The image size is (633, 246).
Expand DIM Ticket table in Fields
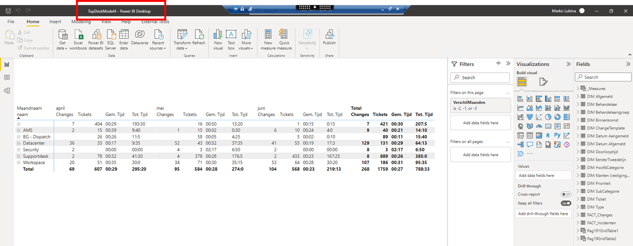click(x=578, y=199)
